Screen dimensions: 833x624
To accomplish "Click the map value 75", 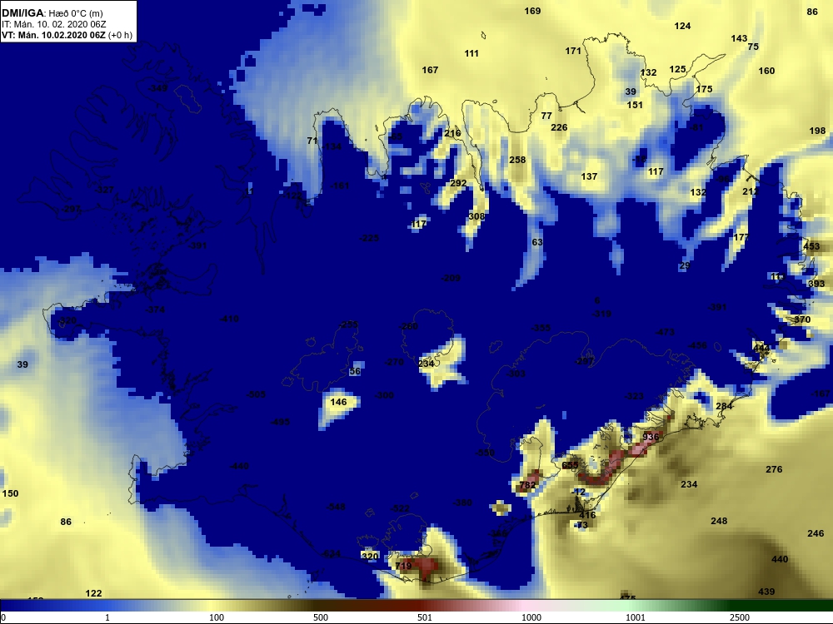I will (753, 46).
